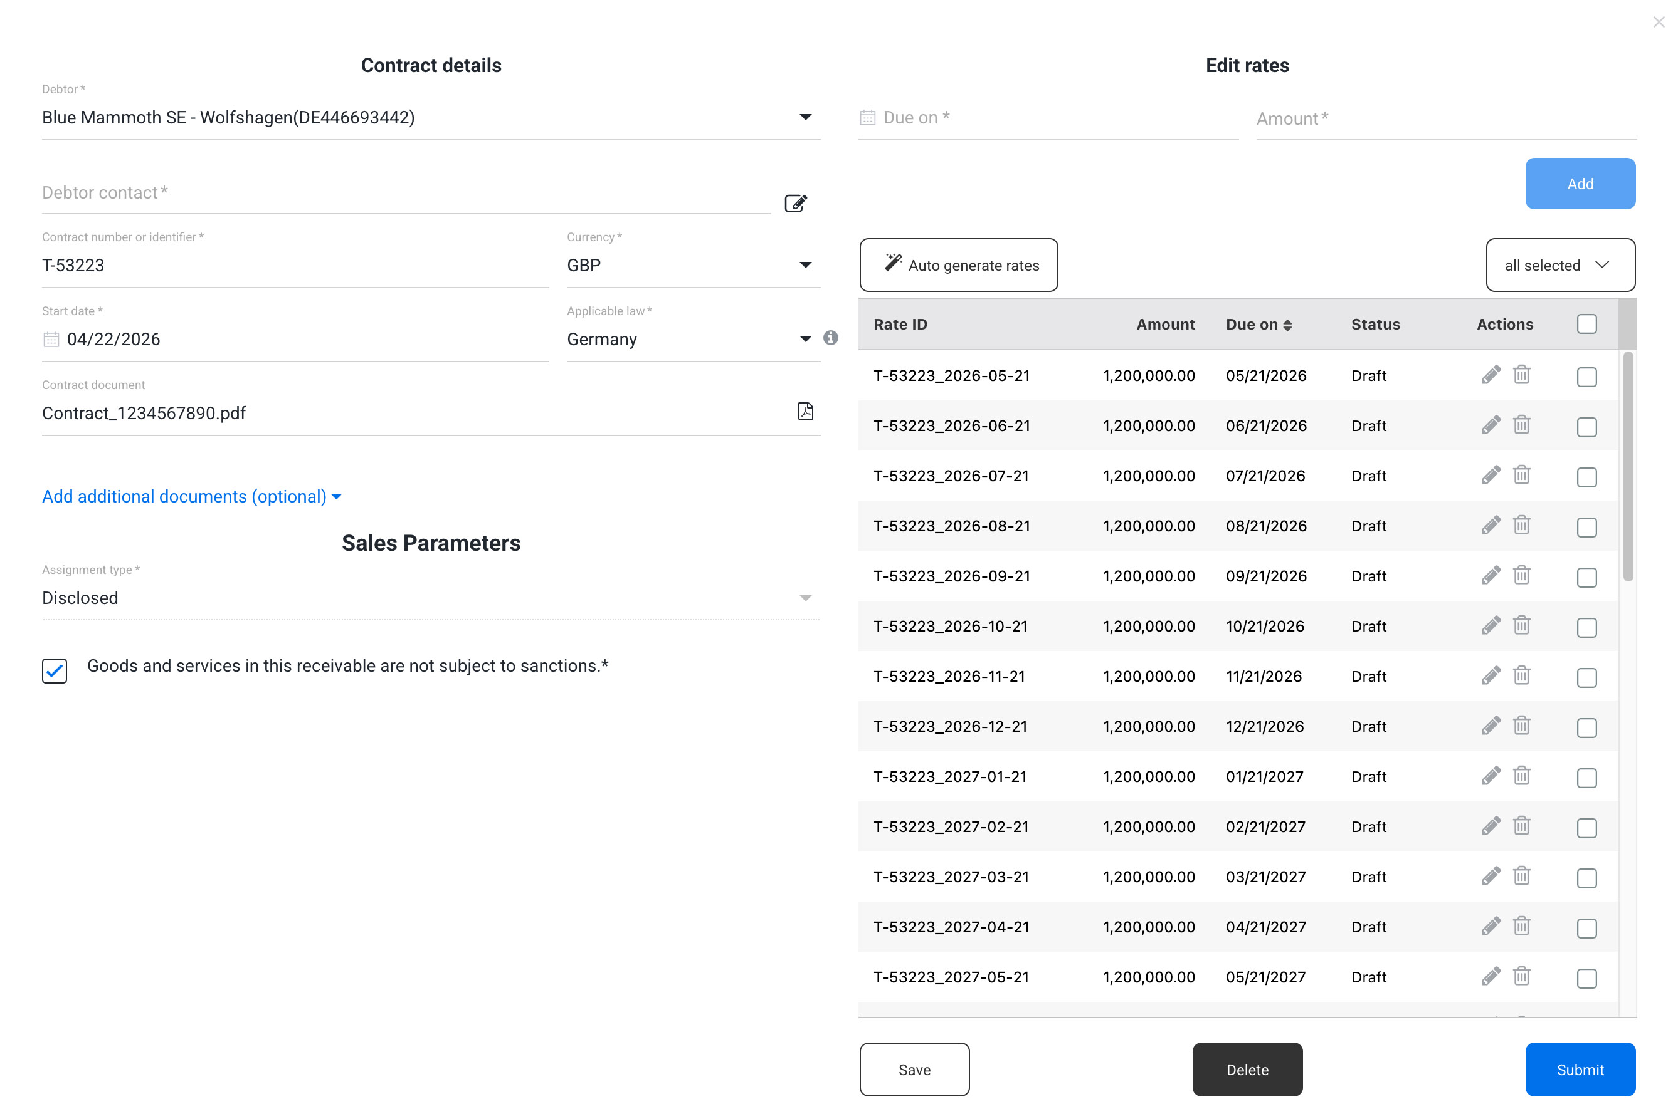Image resolution: width=1678 pixels, height=1104 pixels.
Task: Edit rate T-53223_2027-04-21 with pencil icon
Action: [1491, 927]
